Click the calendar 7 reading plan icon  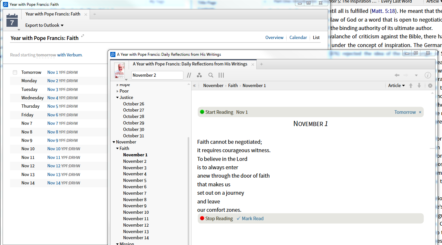pos(12,21)
